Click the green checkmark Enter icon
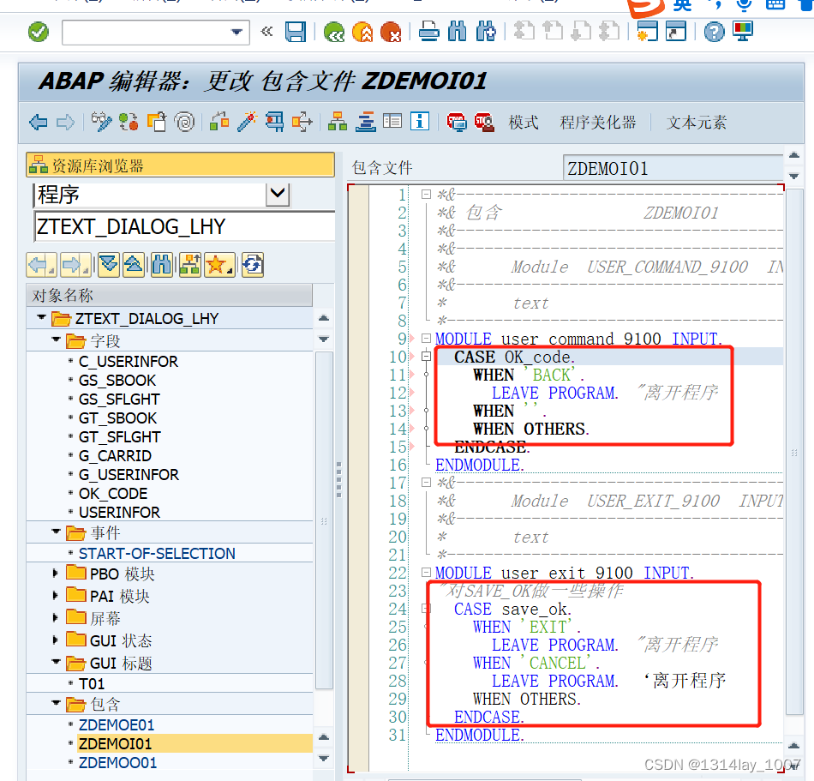 38,32
